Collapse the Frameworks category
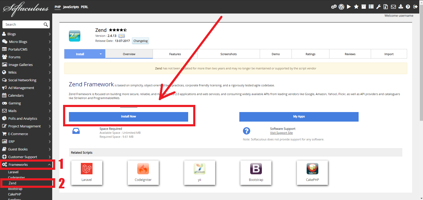The image size is (423, 200). (49, 165)
